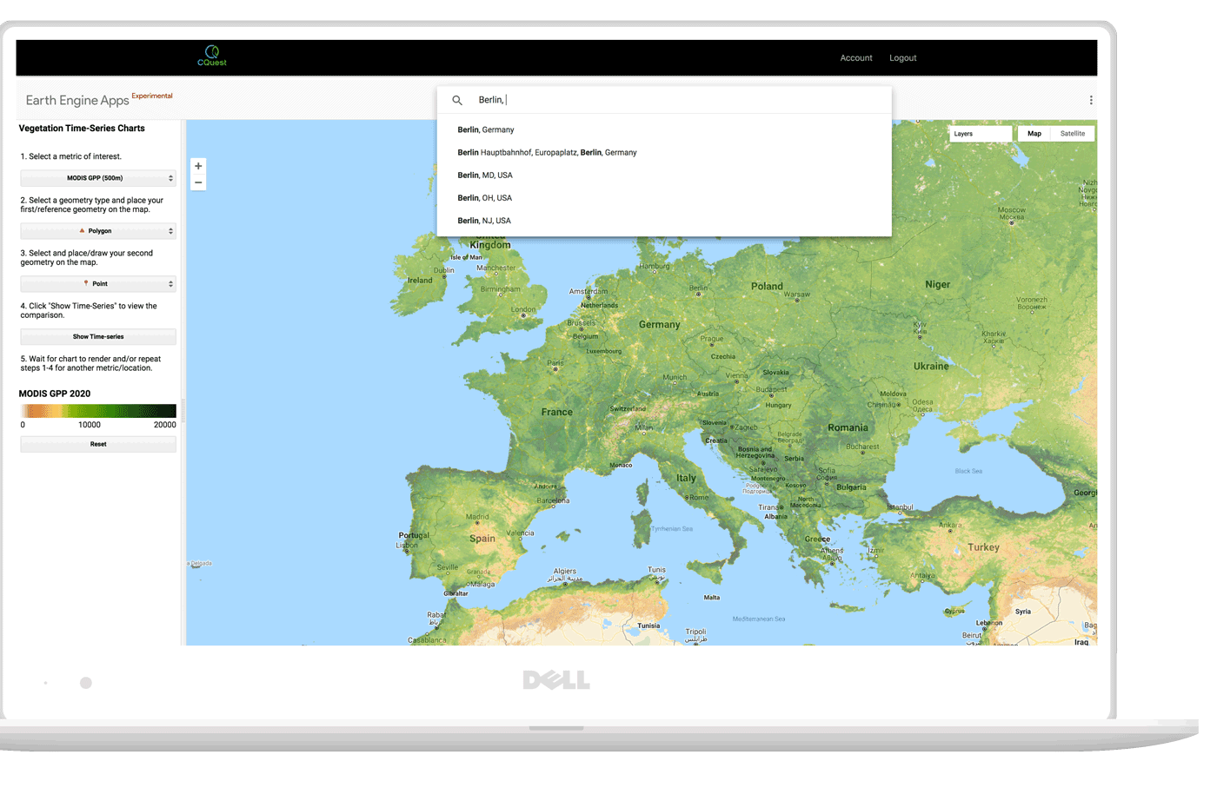The width and height of the screenshot is (1217, 801).
Task: Zoom in with the map plus button
Action: [x=198, y=166]
